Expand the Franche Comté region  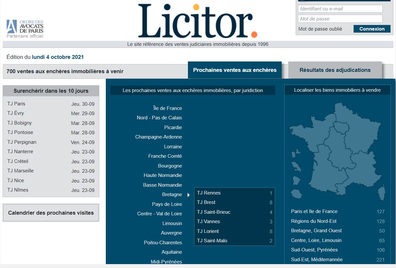(165, 156)
